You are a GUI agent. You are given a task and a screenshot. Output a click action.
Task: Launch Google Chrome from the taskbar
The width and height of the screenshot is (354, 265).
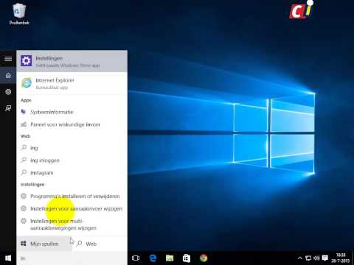coord(204,258)
